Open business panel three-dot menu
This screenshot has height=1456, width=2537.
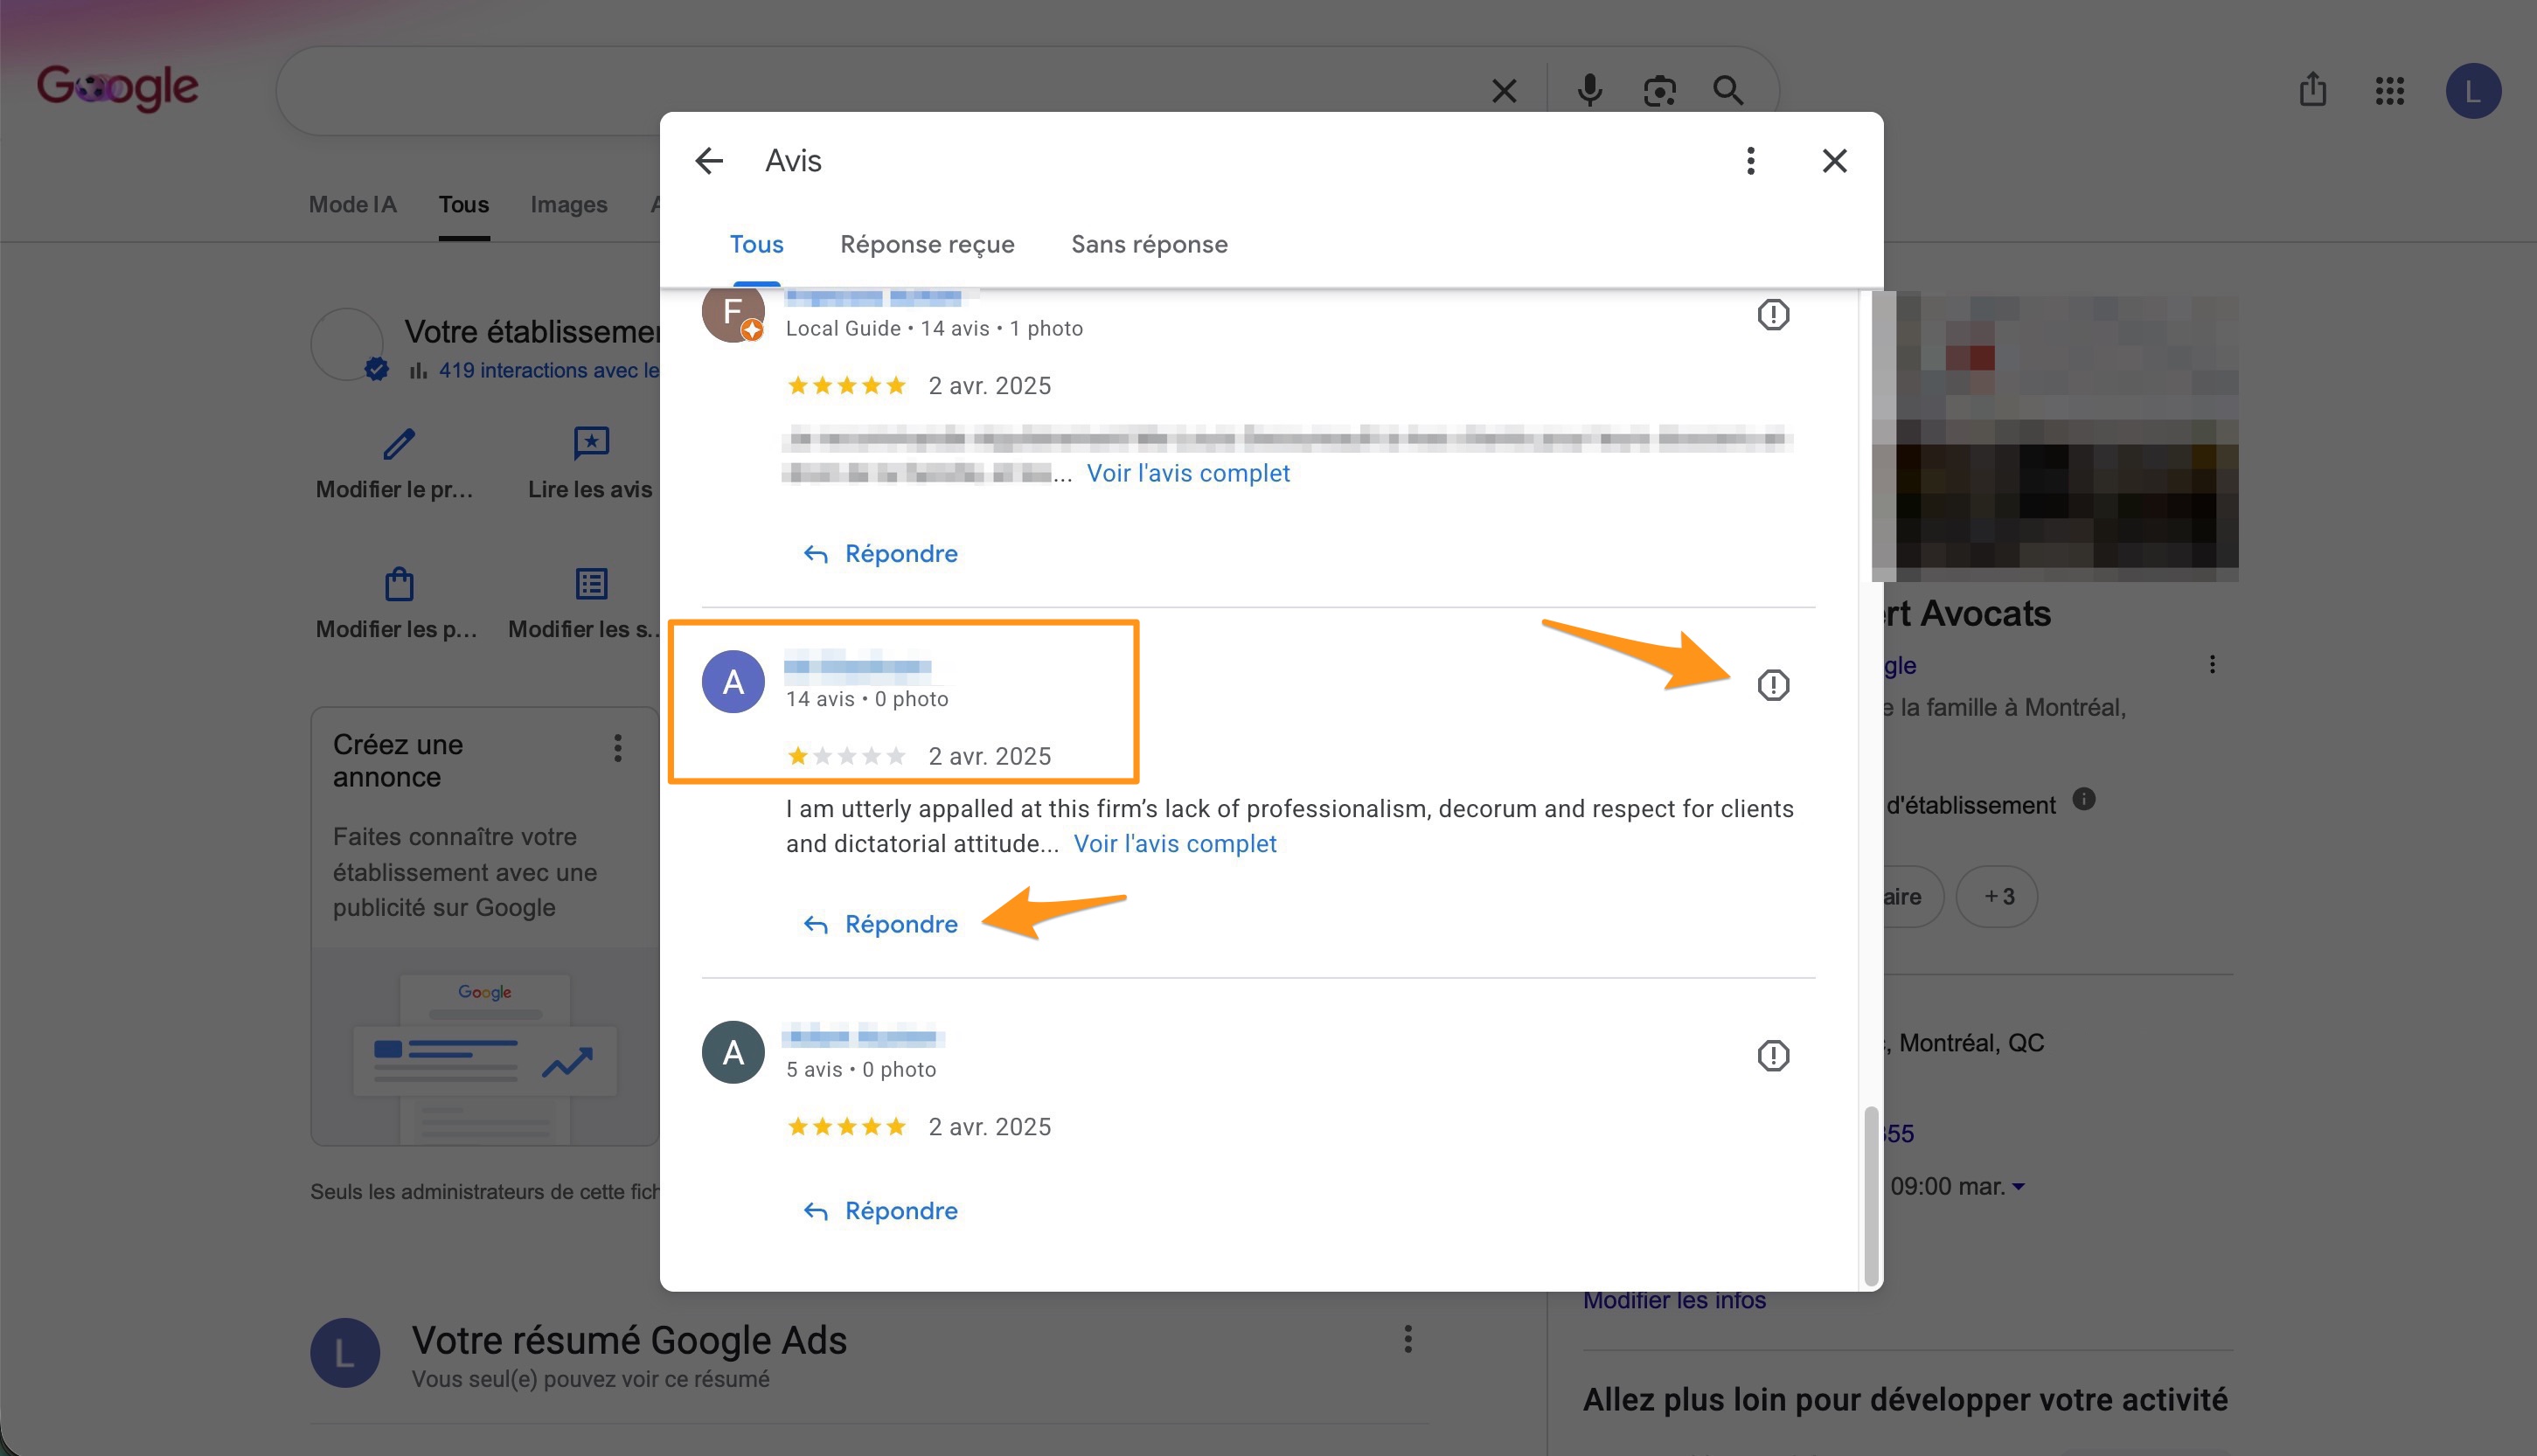tap(2212, 664)
